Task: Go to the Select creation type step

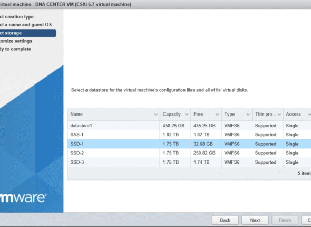Action: 17,17
